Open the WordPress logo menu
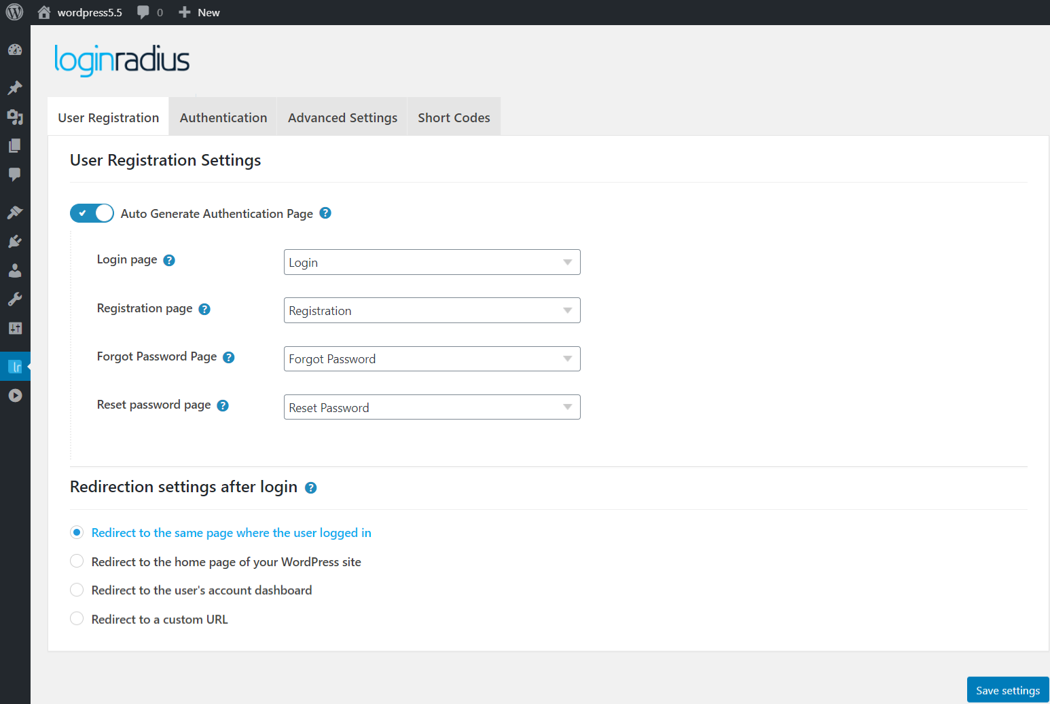 (x=14, y=12)
